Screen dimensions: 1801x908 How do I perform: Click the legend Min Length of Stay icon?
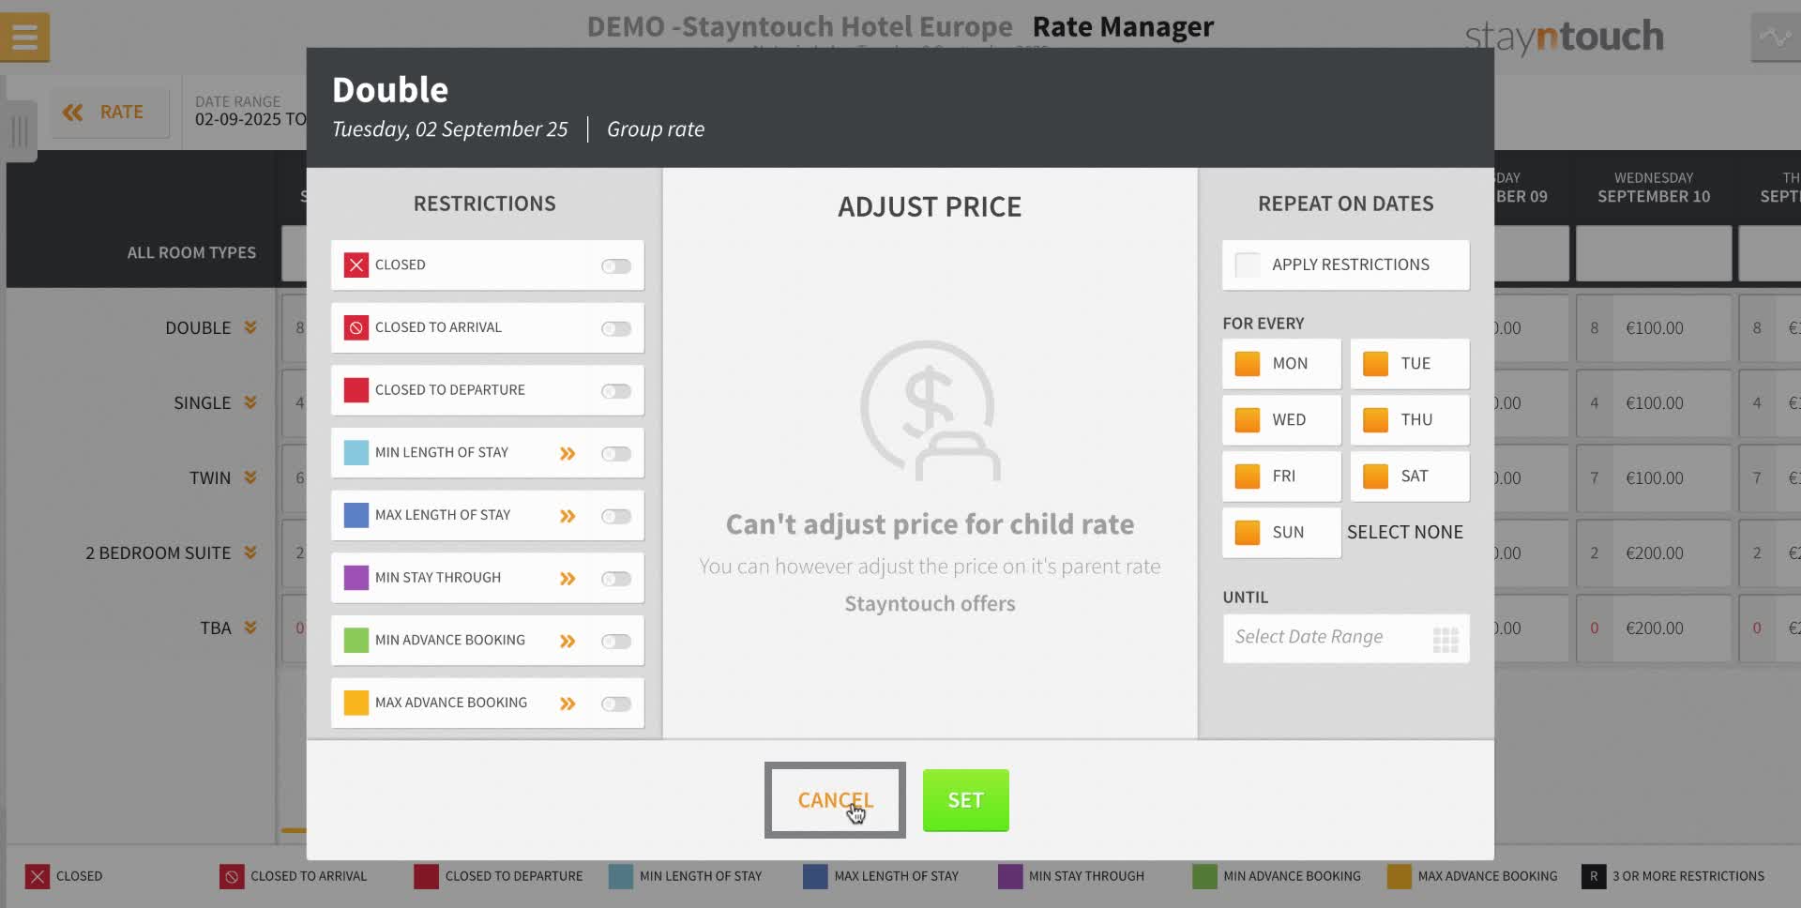(620, 877)
